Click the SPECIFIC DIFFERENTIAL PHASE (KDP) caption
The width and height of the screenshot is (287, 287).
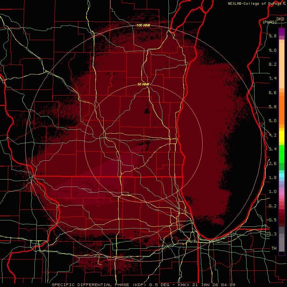(100, 285)
